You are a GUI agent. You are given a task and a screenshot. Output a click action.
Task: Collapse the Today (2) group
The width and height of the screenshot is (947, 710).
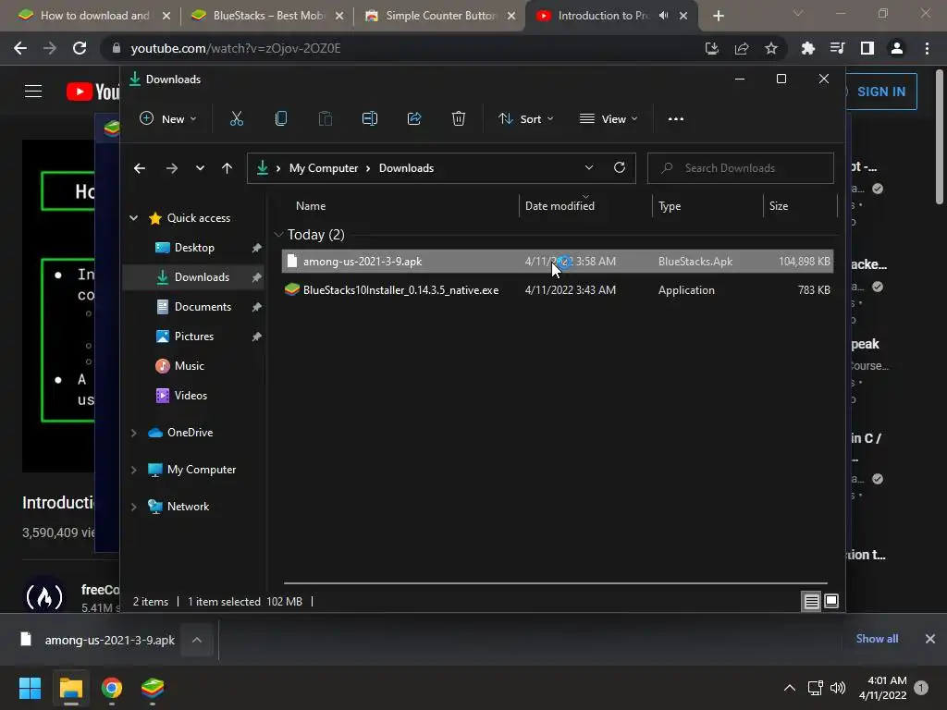coord(278,234)
